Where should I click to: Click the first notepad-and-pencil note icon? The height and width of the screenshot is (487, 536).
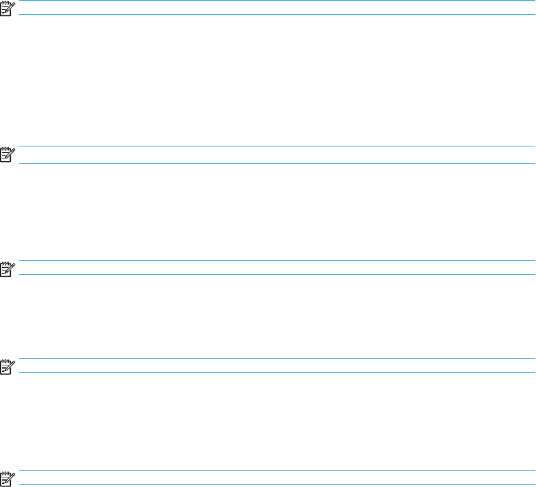coord(8,8)
